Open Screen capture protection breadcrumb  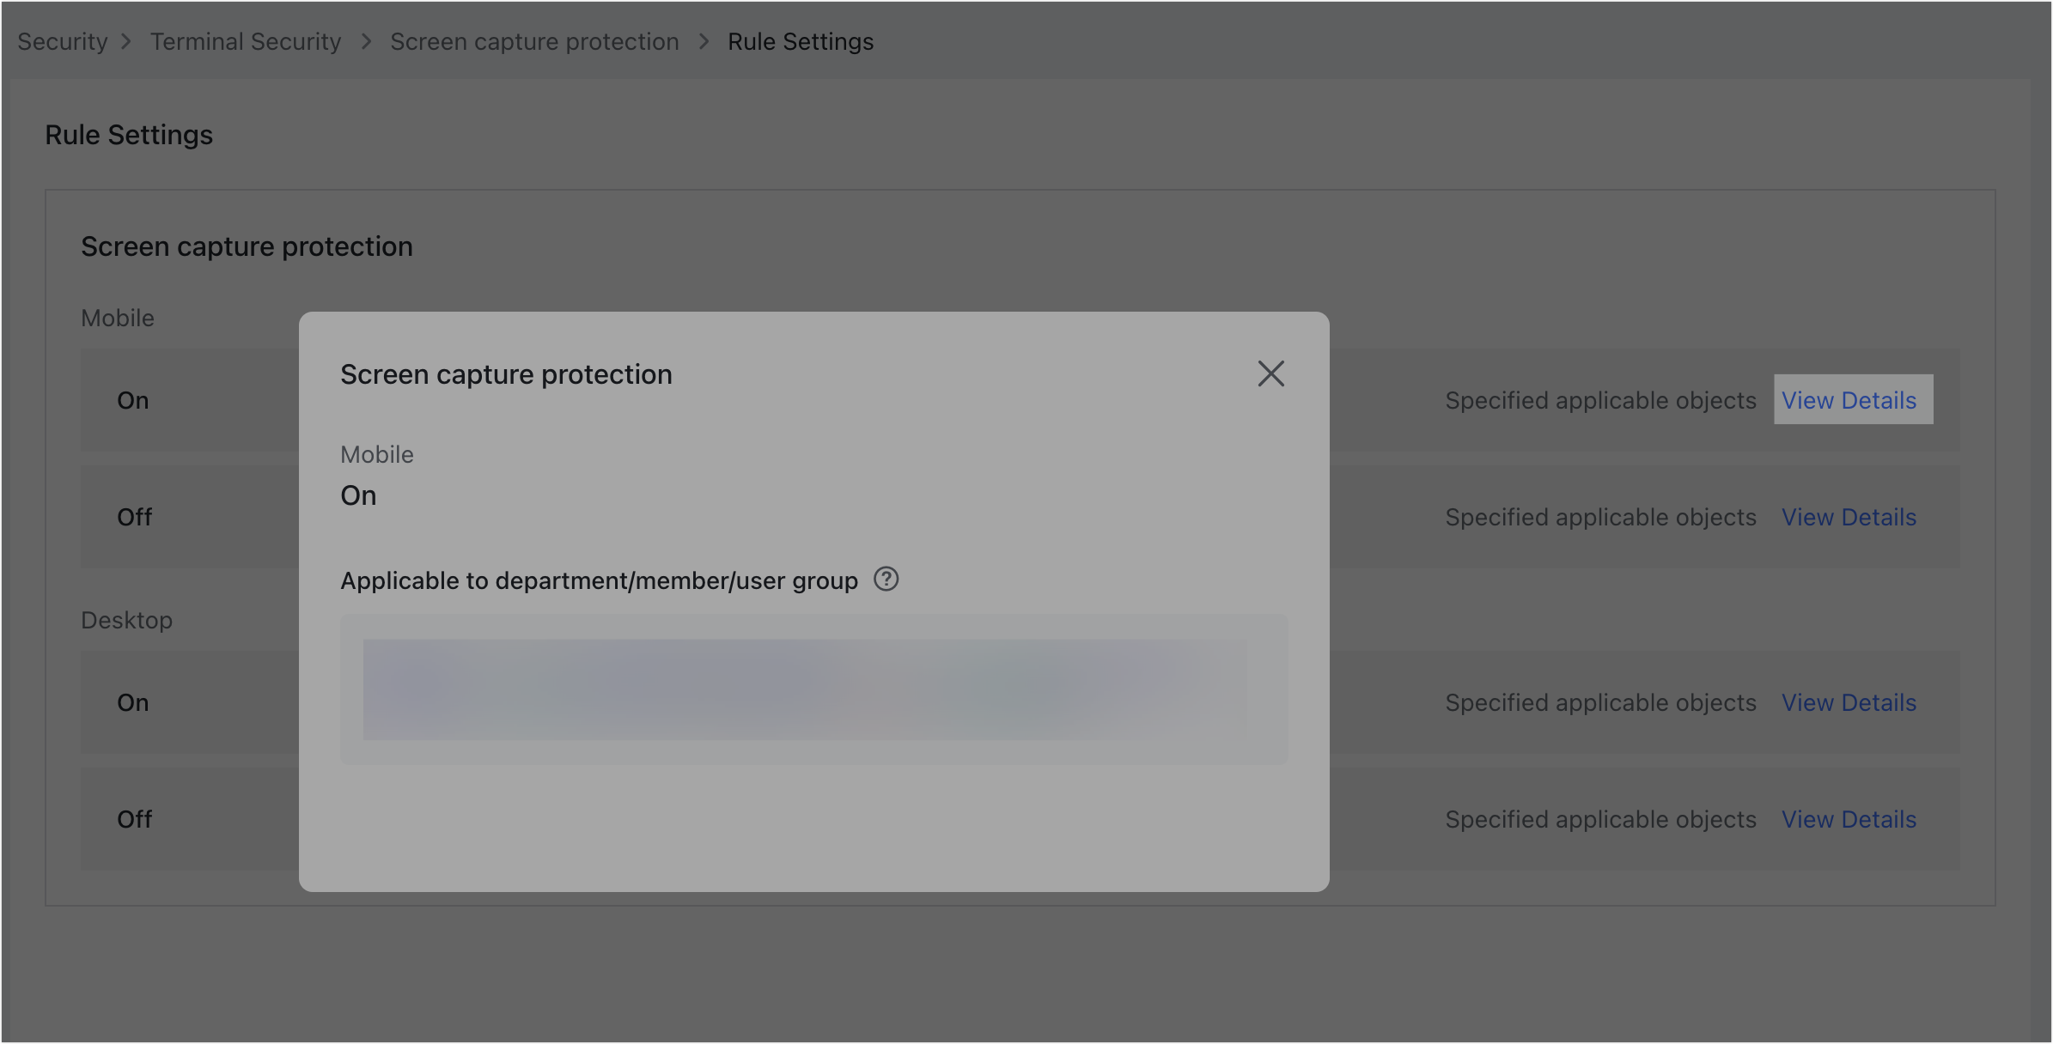(534, 41)
